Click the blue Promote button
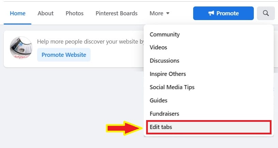The height and width of the screenshot is (148, 278). (x=223, y=13)
